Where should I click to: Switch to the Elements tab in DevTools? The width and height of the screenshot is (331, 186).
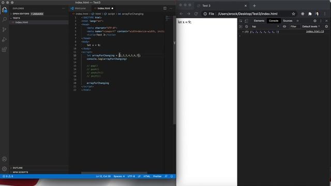(x=259, y=21)
